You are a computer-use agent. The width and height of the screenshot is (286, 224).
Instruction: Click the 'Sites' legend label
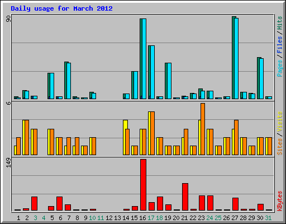tap(280, 147)
